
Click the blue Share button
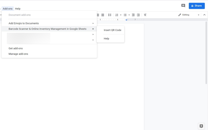197,6
